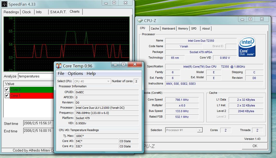Click the Level 2 cache value '2048 KBytes'
Viewport: 276px width, 158px height.
[x=246, y=111]
